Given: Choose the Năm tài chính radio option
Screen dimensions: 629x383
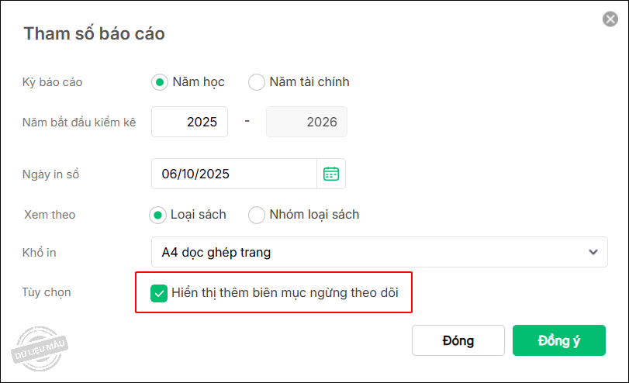Looking at the screenshot, I should [257, 81].
